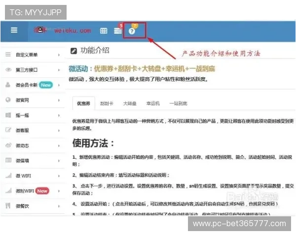Switch to the 幸运机 tab
Screen dimensions: 296x236
pos(153,103)
